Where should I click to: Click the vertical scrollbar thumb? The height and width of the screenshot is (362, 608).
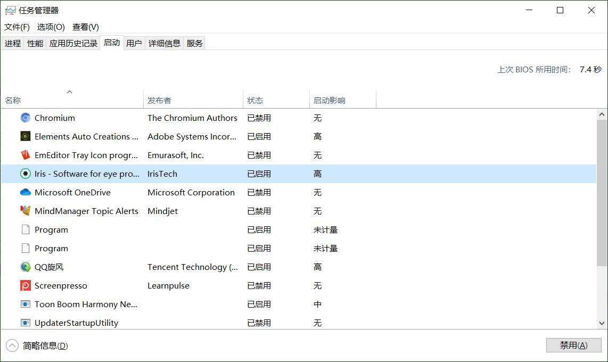(602, 193)
